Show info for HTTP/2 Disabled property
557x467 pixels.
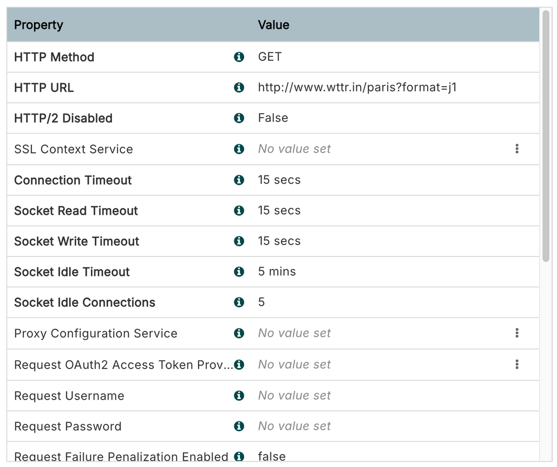pos(239,118)
